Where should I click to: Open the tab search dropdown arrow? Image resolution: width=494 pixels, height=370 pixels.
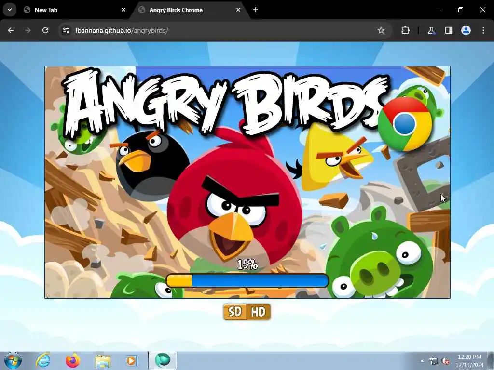tap(10, 10)
